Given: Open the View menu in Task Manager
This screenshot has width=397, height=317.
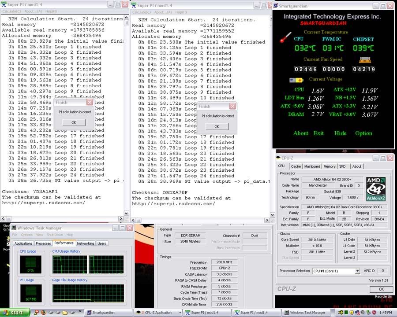Looking at the screenshot, I should pos(40,235).
